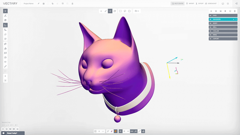Hide the COLLAR layer via eye icon
This screenshot has height=135, width=240.
pos(211,31)
